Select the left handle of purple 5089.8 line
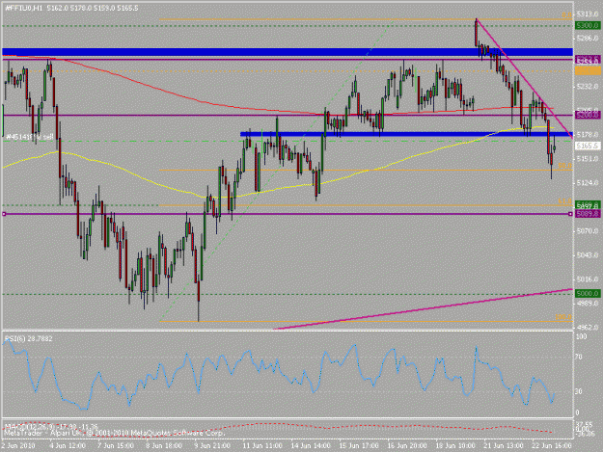The image size is (603, 452). click(4, 214)
